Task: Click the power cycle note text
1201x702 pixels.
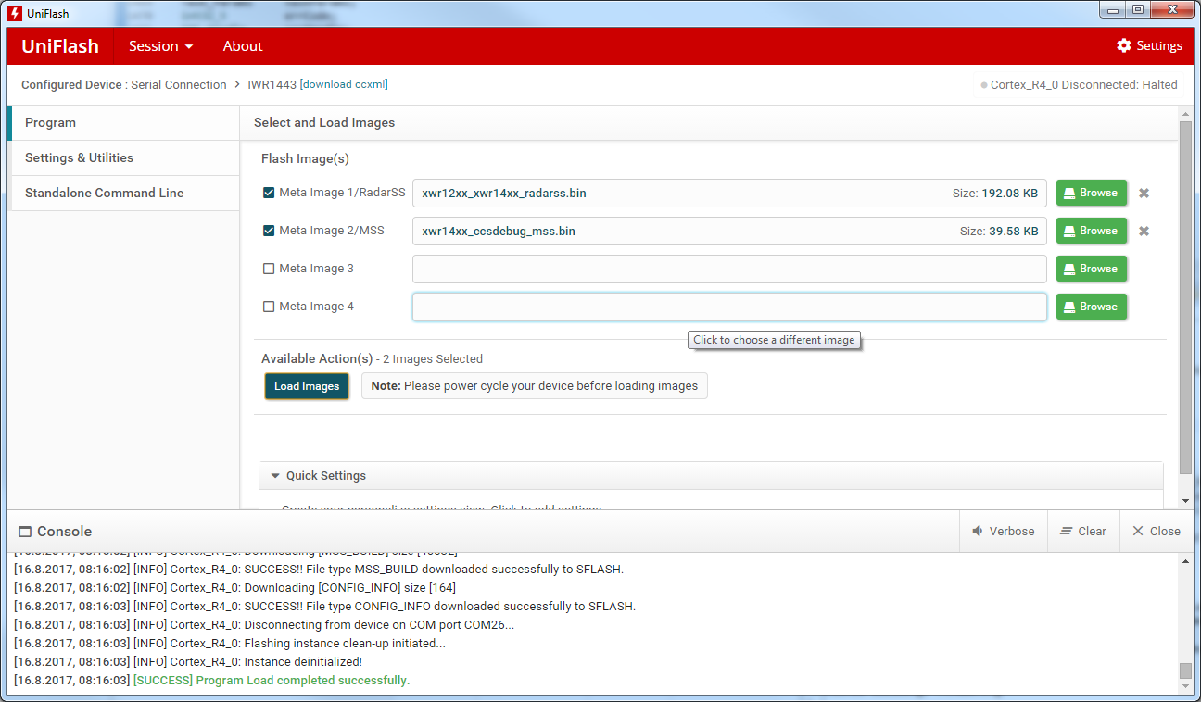Action: (x=535, y=386)
